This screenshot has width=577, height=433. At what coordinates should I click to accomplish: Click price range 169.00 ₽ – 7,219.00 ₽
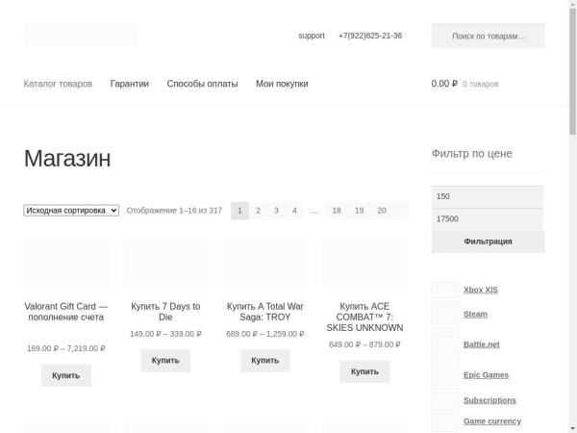pyautogui.click(x=66, y=348)
